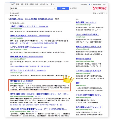Open 検索設定 gear settings
The width and height of the screenshot is (114, 123).
pyautogui.click(x=84, y=4)
